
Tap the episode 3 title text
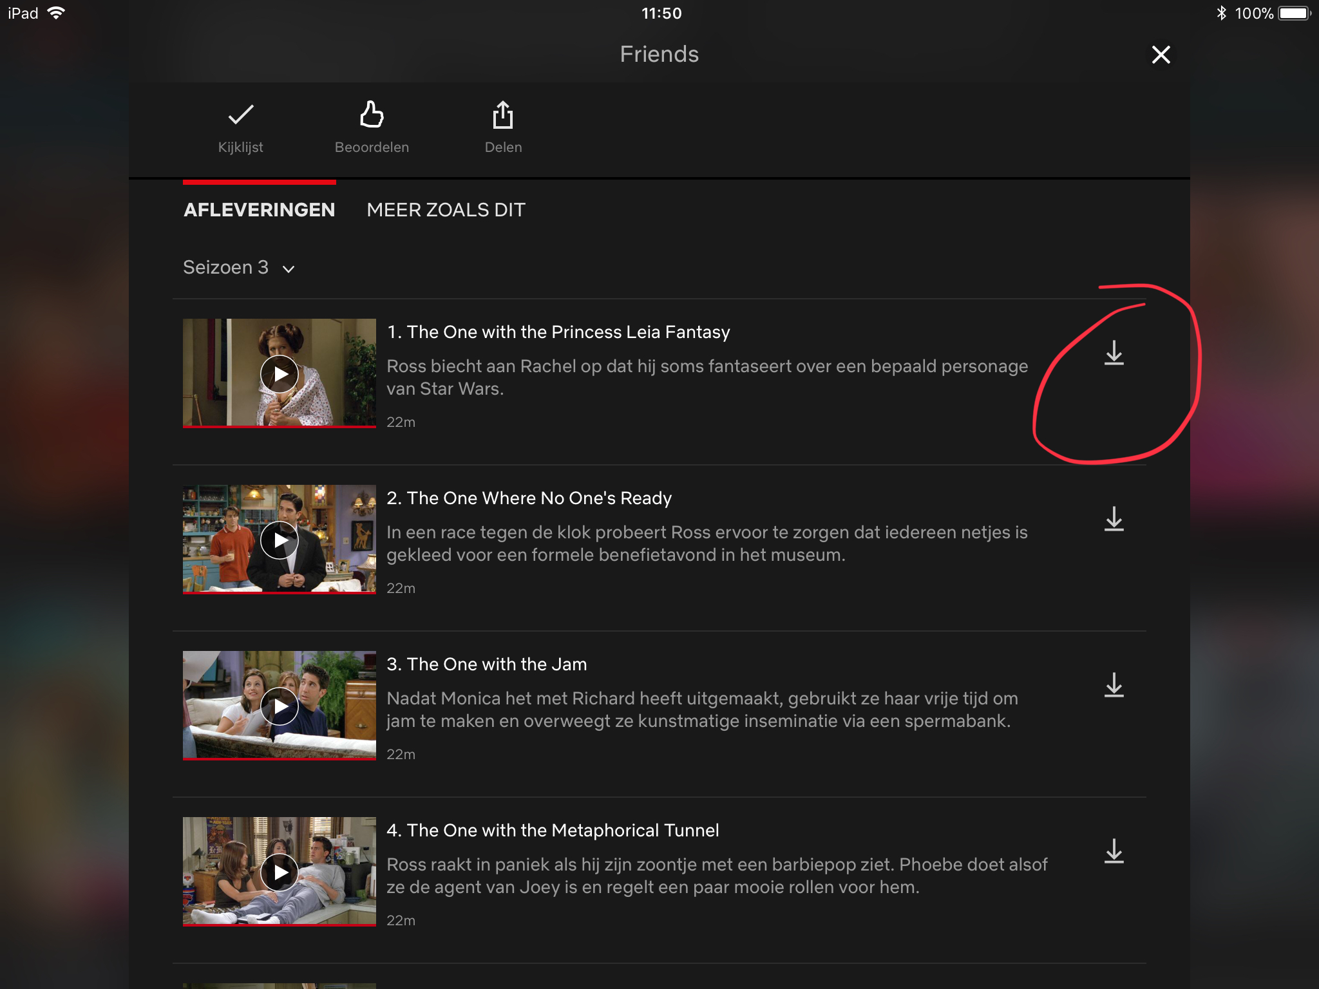point(486,664)
